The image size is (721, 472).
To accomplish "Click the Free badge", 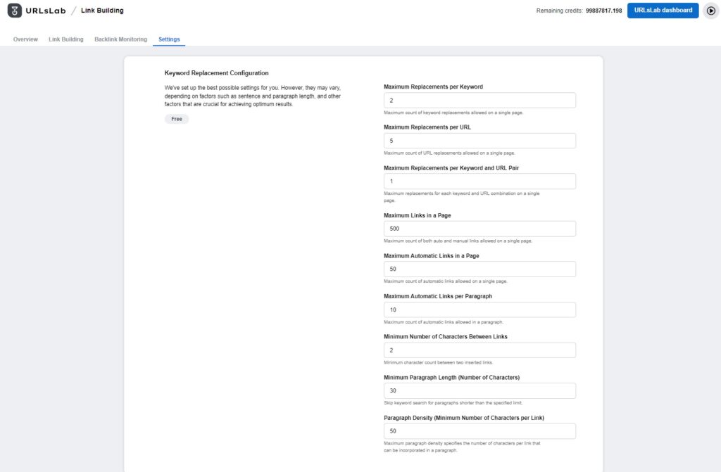I will click(177, 119).
